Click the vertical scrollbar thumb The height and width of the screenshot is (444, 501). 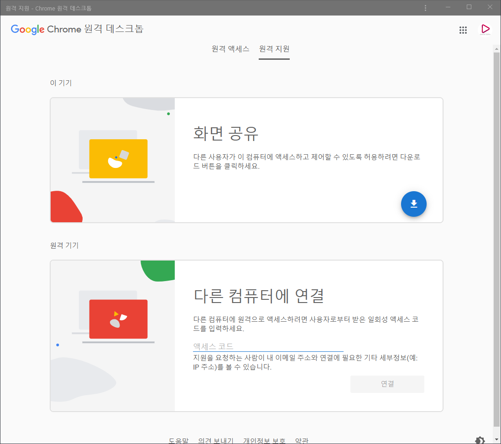pyautogui.click(x=496, y=240)
